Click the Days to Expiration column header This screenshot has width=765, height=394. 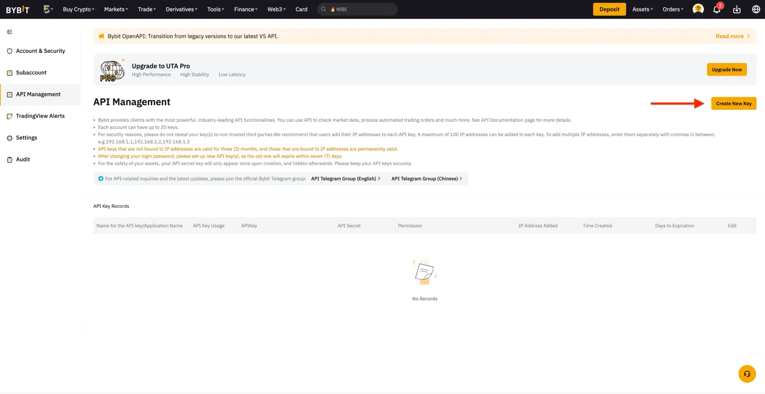point(674,226)
